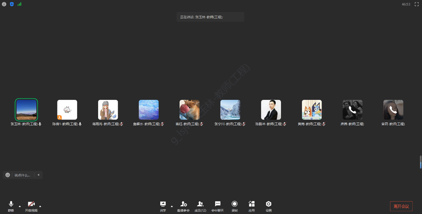Viewport: 422px width, 214px height.
Task: Open the in-meeting chat (会中聊天)
Action: click(217, 204)
